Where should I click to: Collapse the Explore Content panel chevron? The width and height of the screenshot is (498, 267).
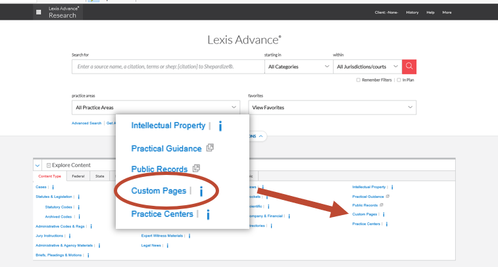pyautogui.click(x=37, y=166)
